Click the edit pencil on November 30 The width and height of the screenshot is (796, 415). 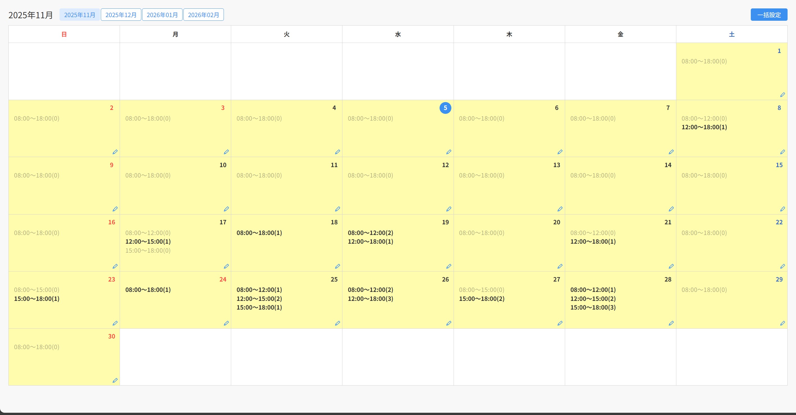tap(115, 381)
